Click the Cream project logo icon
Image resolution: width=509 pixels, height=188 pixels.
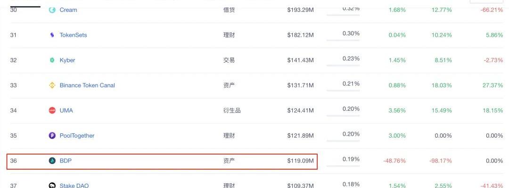[x=52, y=10]
